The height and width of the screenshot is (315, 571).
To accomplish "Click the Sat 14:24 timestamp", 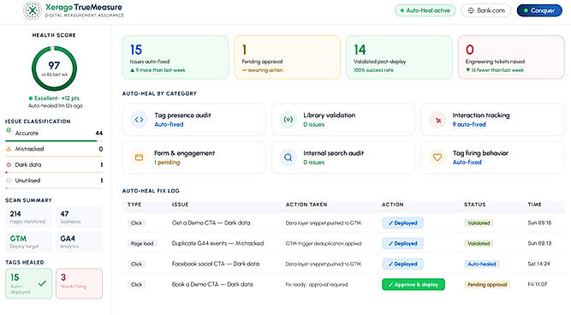I will click(538, 264).
